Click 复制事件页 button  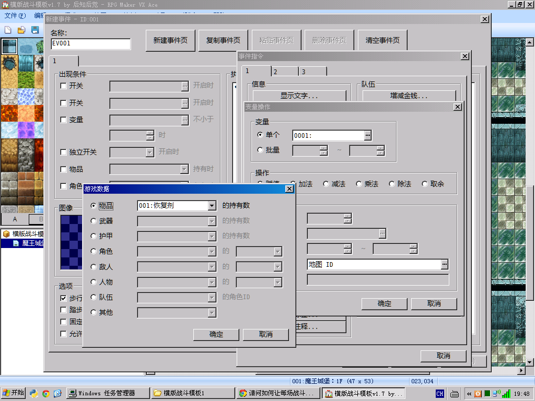click(223, 41)
